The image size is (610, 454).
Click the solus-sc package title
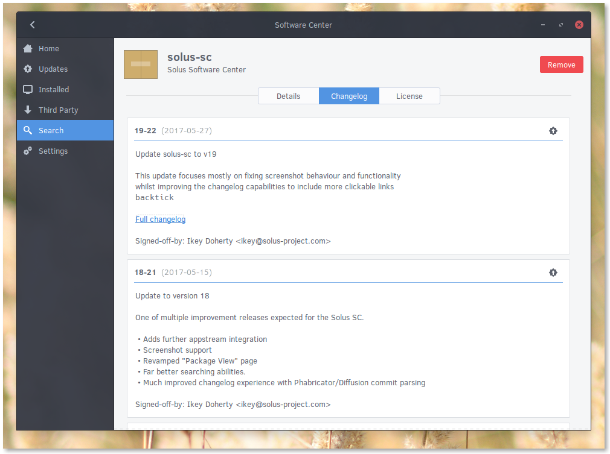190,57
